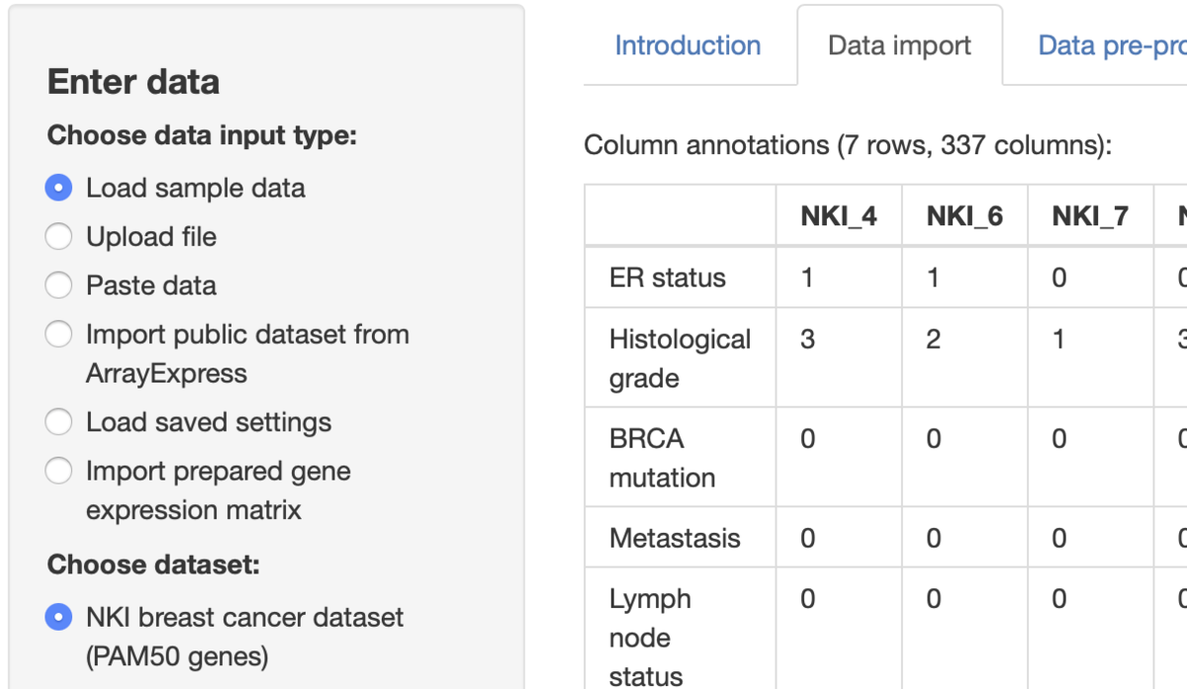1187x689 pixels.
Task: Click NKI_4 Histological grade cell value 3
Action: click(807, 339)
